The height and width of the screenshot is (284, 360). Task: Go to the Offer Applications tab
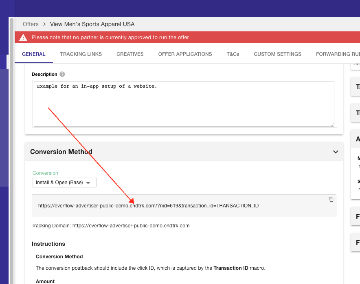[185, 54]
